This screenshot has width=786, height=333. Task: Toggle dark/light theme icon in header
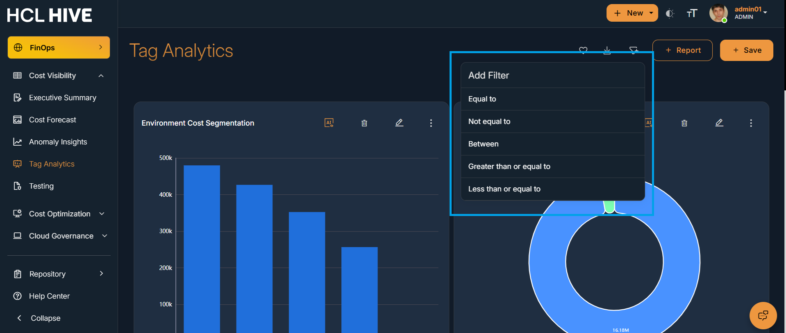point(670,13)
